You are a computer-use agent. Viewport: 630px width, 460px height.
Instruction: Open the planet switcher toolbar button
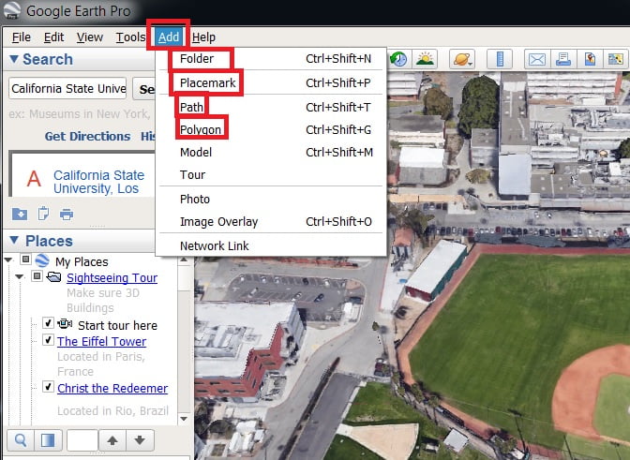pos(462,59)
